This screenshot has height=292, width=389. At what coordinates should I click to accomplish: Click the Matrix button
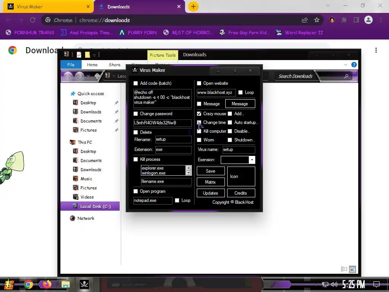tap(210, 182)
